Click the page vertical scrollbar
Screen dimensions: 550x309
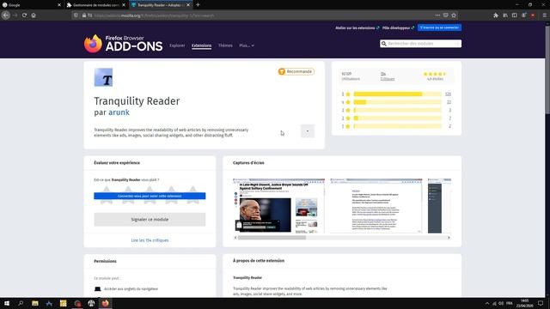coord(547,70)
